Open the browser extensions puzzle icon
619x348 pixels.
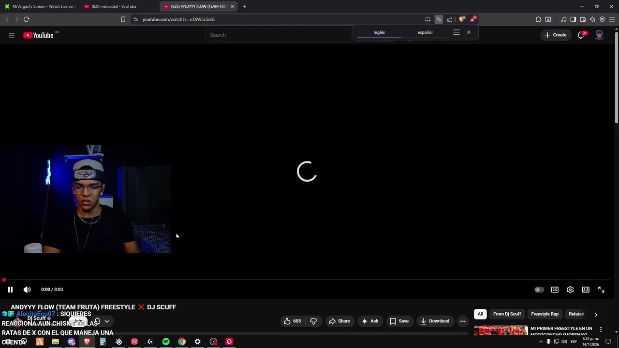(538, 19)
